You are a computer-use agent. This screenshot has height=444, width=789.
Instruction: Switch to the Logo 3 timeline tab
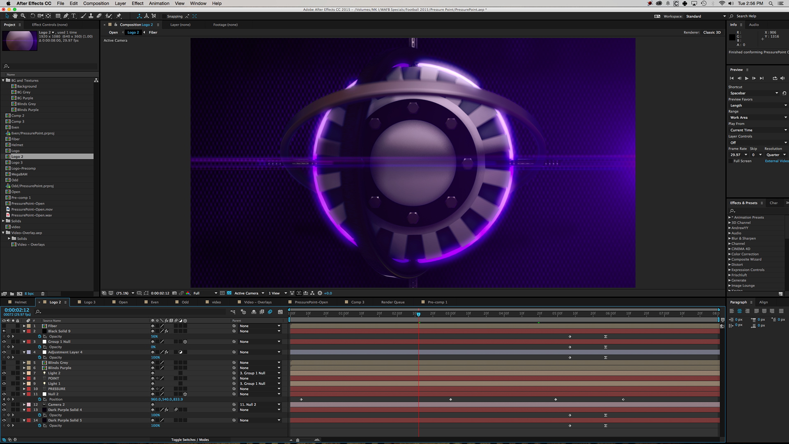tap(90, 302)
